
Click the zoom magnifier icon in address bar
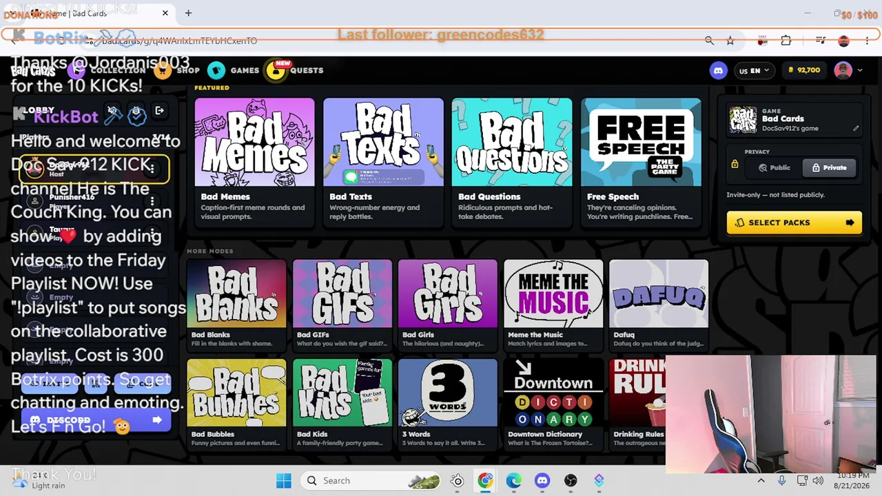click(x=709, y=41)
